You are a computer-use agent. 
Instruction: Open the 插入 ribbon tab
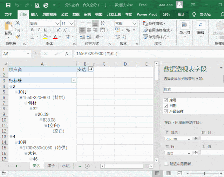click(x=34, y=14)
